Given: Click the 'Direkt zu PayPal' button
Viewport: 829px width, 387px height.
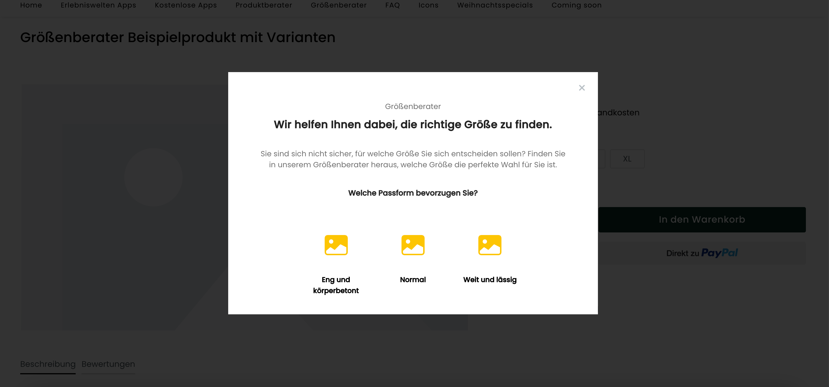Looking at the screenshot, I should point(702,253).
